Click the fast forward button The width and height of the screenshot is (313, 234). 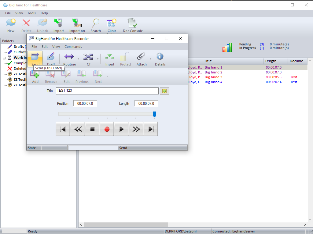(136, 129)
